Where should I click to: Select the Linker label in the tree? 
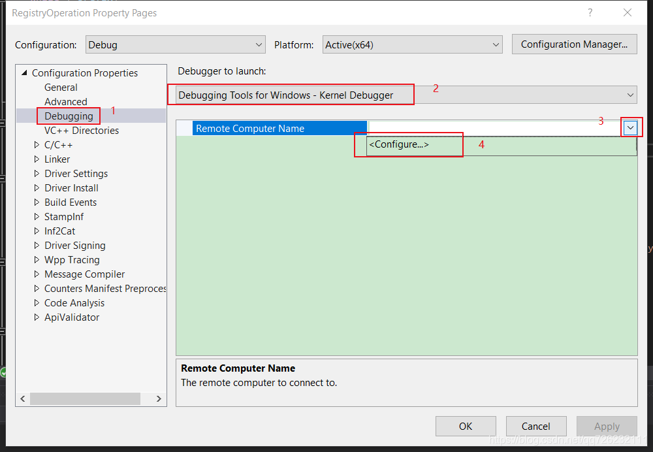coord(57,159)
